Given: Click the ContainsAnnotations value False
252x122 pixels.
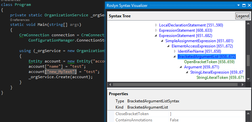Looking at the screenshot, I should click(x=174, y=120).
